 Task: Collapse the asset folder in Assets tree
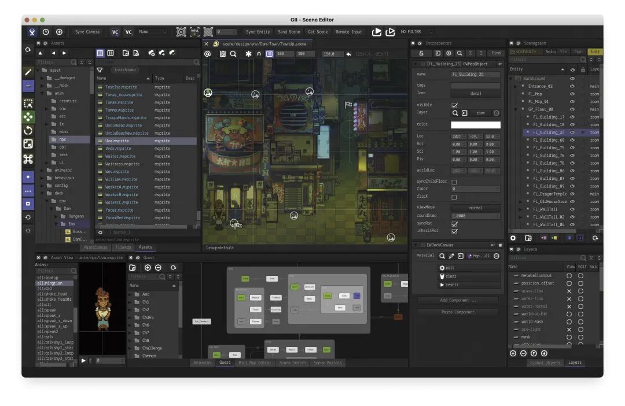pos(39,70)
